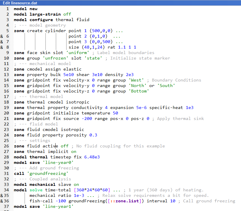Viewport: 241px width, 211px height.
Task: Click point 3 coordinates '(0,0,500)'
Action: 101,42
